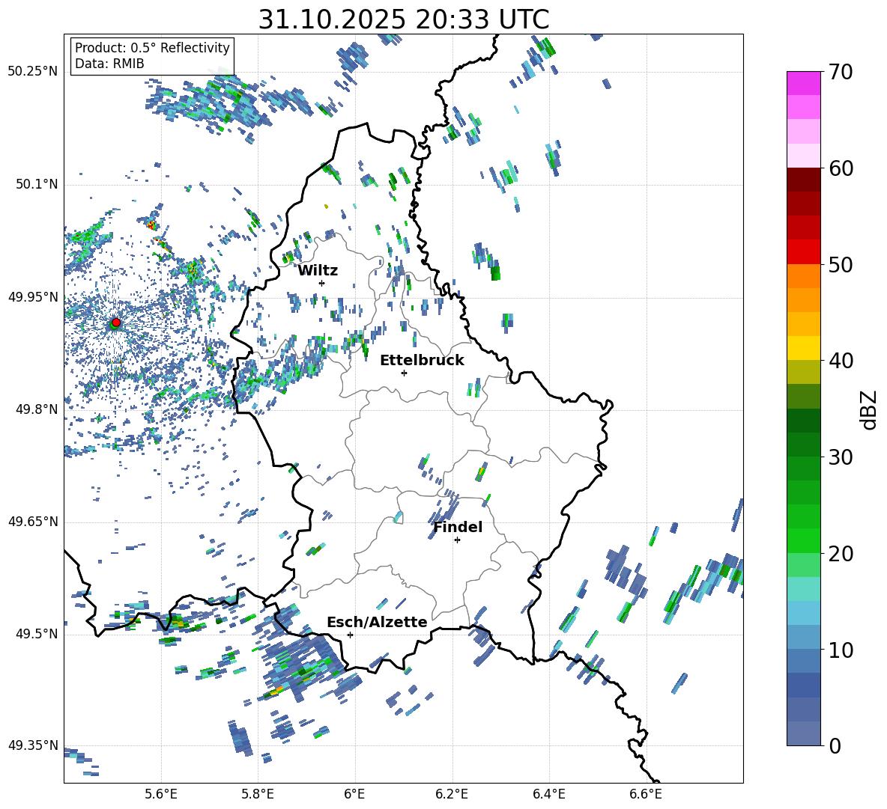
Task: Click the Data: RMIB source text
Action: (109, 64)
